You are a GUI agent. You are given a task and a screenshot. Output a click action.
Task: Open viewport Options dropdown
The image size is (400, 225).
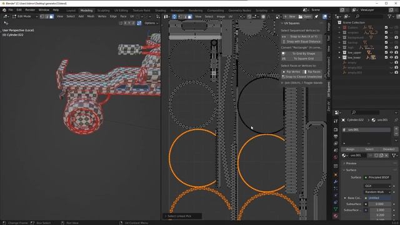[151, 23]
